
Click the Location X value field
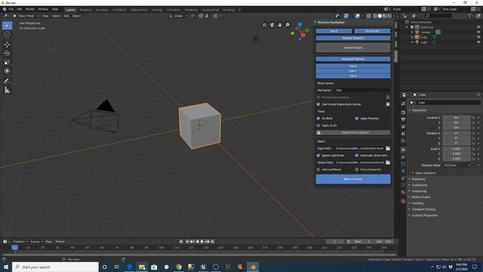coord(457,118)
